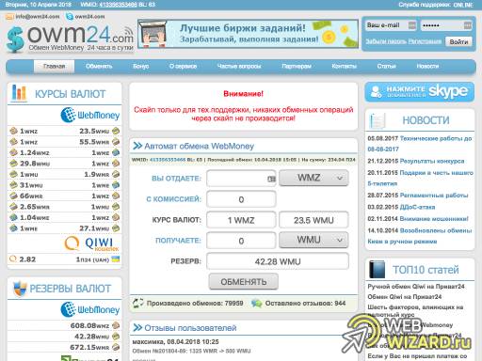This screenshot has width=482, height=361.
Task: Click the Новости panel document icon
Action: click(x=377, y=120)
